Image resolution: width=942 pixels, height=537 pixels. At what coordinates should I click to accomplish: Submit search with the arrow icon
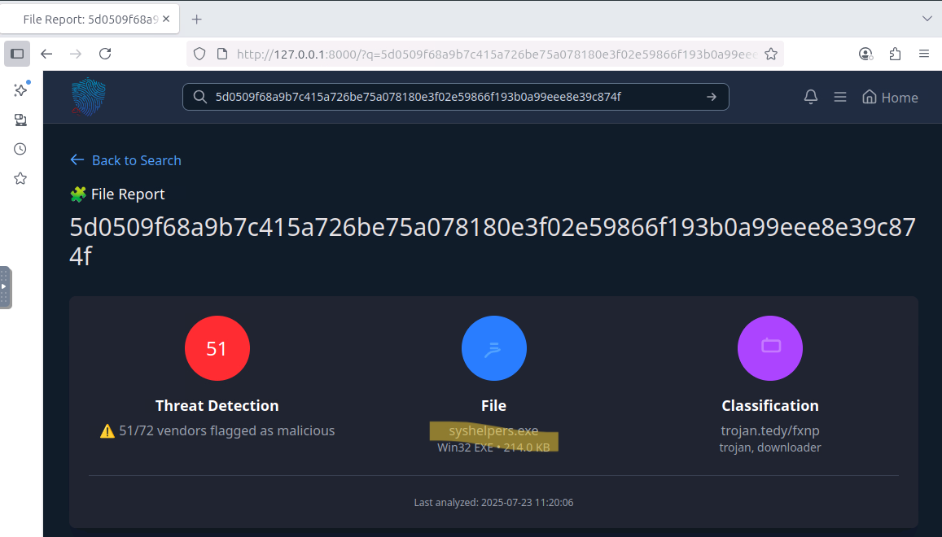(x=712, y=97)
